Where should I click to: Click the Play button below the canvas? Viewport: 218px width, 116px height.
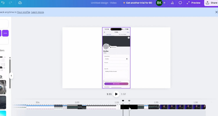coord(116,94)
